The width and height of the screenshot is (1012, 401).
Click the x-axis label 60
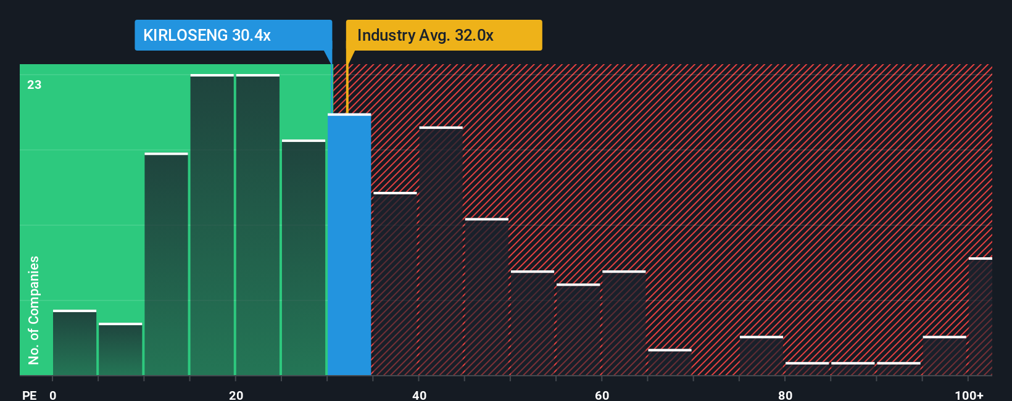602,395
